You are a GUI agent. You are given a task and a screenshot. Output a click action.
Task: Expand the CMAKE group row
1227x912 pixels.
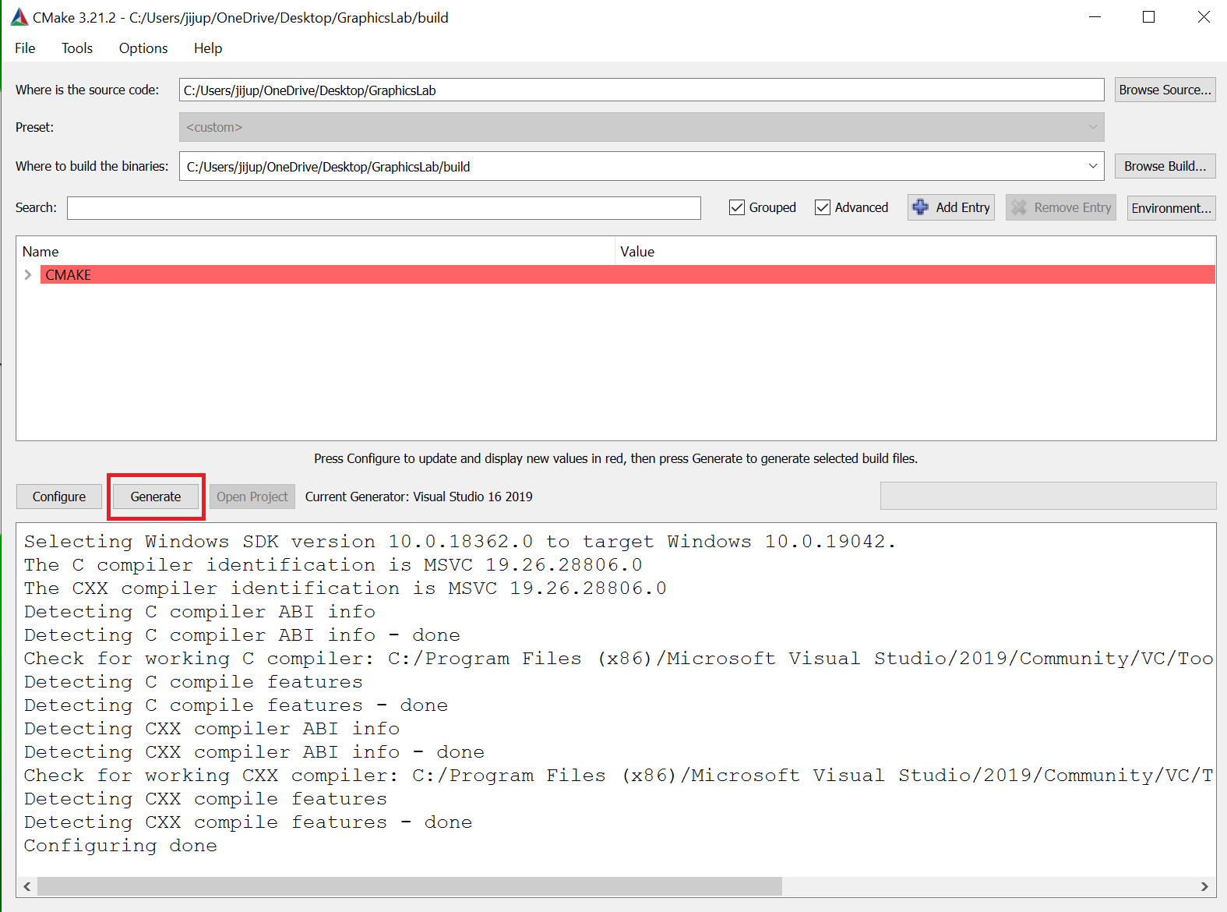tap(28, 275)
